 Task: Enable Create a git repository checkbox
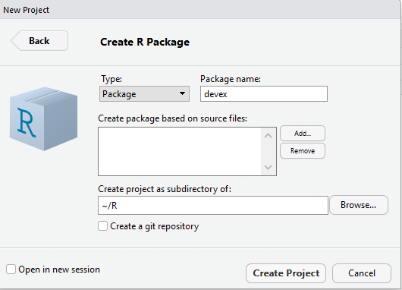[x=102, y=226]
